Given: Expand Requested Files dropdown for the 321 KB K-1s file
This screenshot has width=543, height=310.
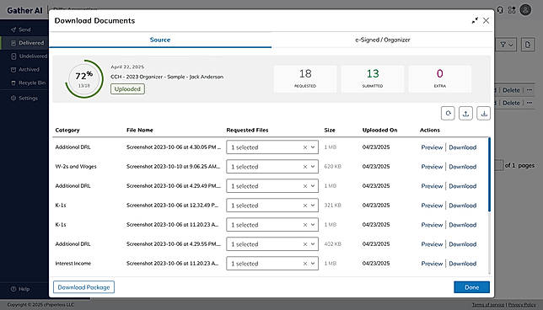Looking at the screenshot, I should click(313, 206).
